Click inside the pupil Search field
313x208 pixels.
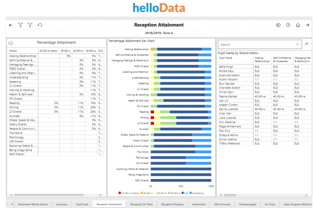coord(260,44)
